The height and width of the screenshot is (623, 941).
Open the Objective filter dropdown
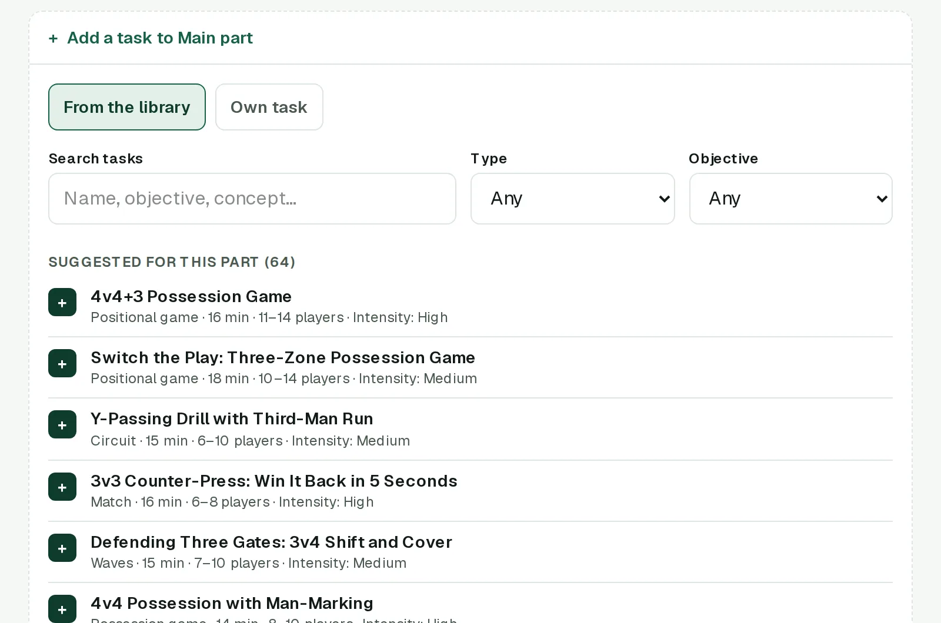(x=790, y=199)
